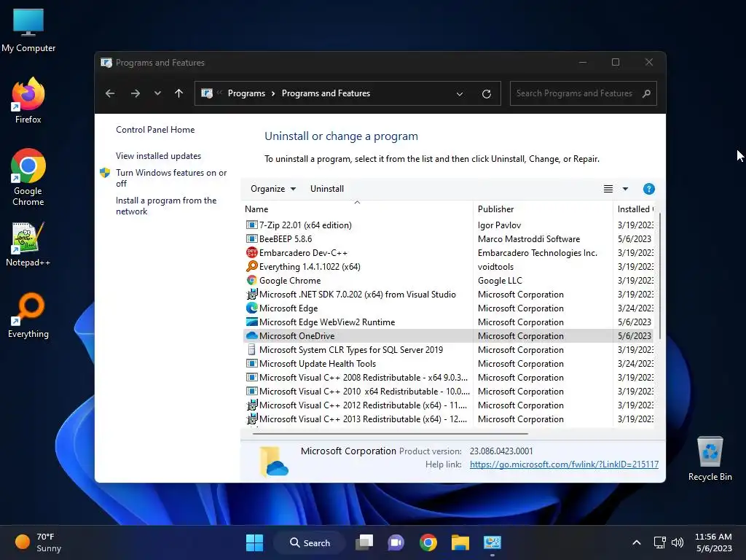
Task: Open the Recycle Bin
Action: point(710,458)
